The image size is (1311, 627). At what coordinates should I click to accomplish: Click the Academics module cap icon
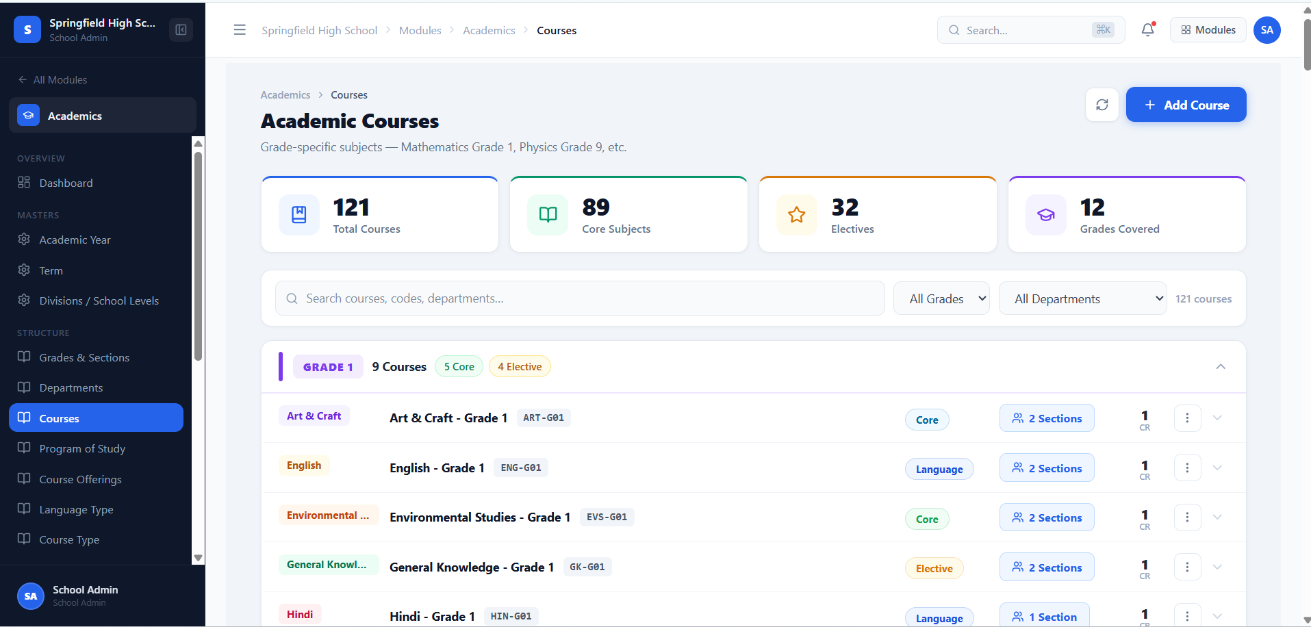(x=28, y=116)
